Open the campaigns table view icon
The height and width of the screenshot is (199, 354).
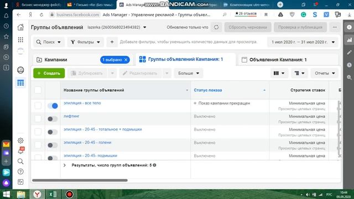coord(20,83)
